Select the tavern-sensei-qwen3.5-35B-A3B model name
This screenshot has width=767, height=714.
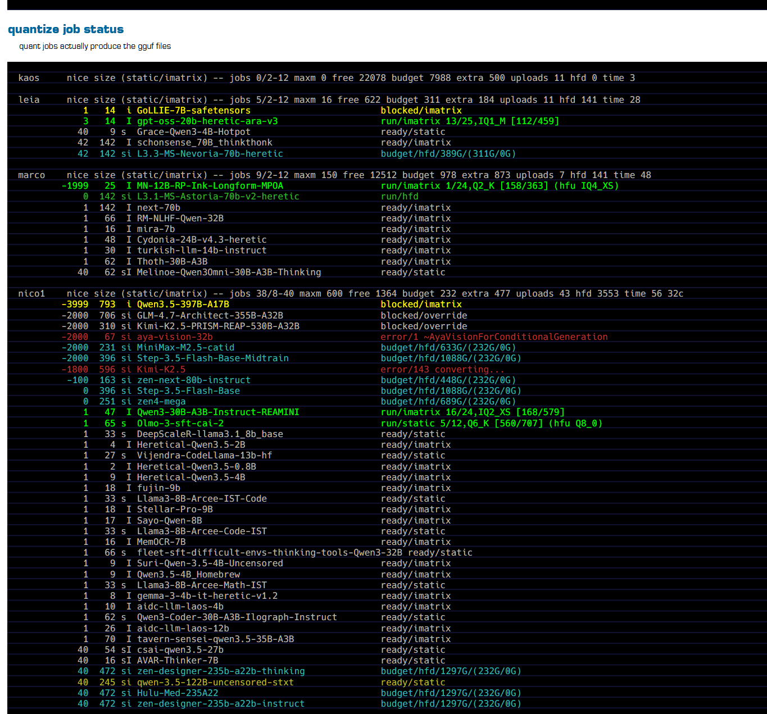coord(216,639)
